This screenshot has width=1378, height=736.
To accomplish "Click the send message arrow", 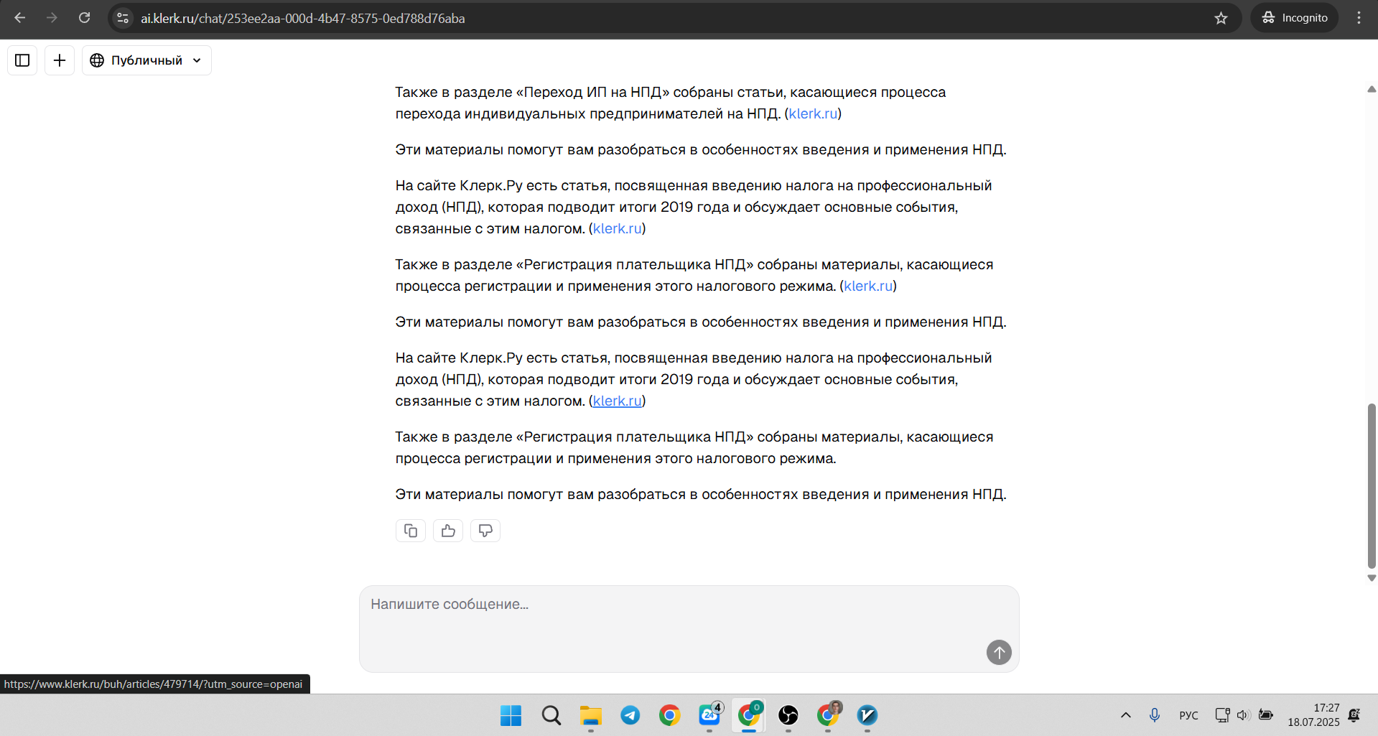I will pos(998,652).
